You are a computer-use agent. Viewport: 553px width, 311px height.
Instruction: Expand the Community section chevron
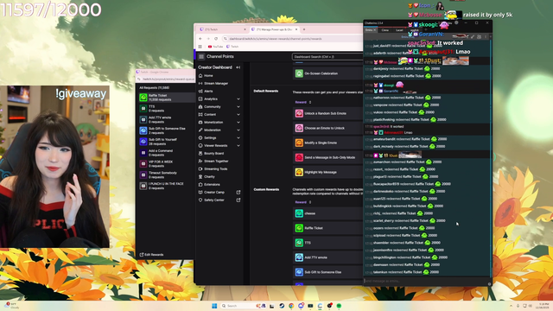(238, 107)
